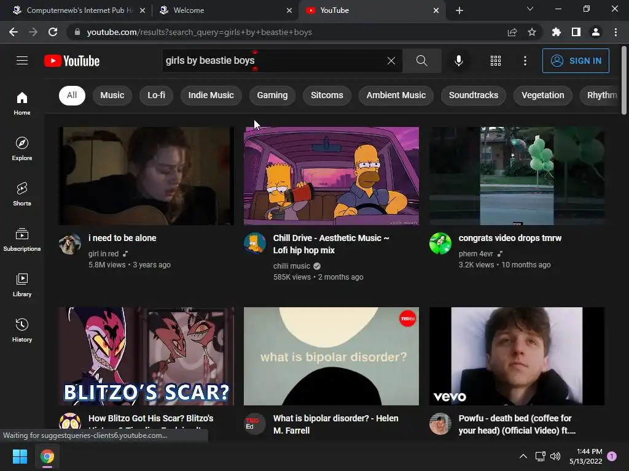
Task: Reload the YouTube page
Action: pos(53,32)
